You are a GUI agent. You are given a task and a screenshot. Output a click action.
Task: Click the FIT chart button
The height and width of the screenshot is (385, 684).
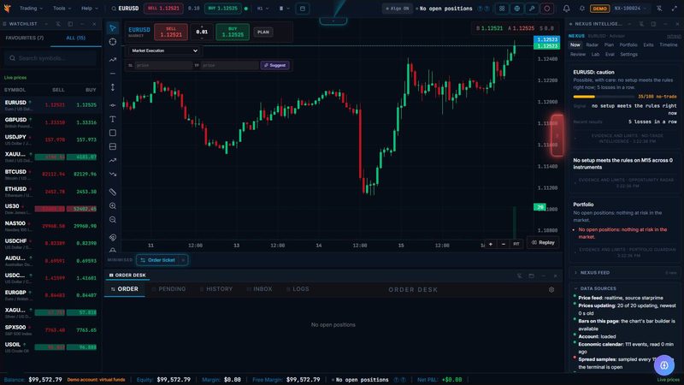pyautogui.click(x=516, y=244)
